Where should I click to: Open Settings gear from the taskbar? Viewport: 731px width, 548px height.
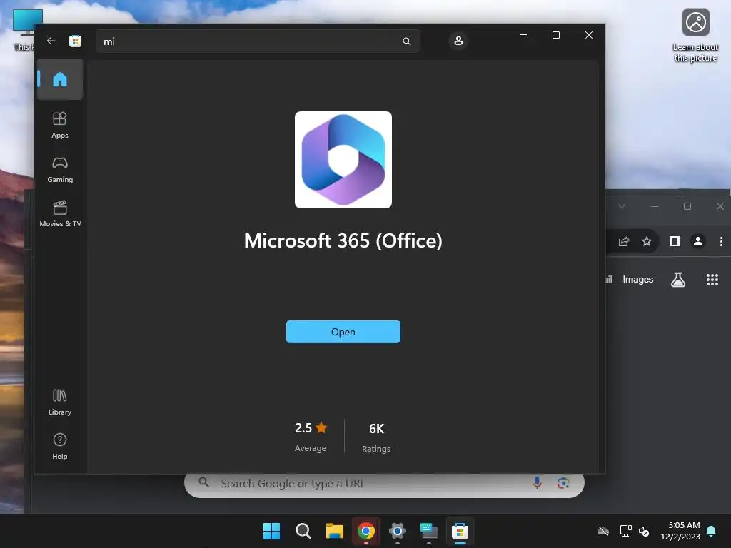[397, 531]
